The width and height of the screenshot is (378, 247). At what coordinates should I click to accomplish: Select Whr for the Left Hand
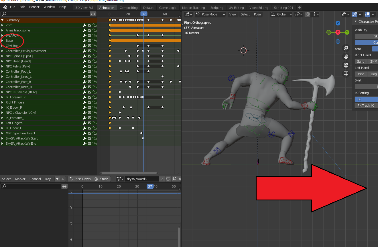point(361,74)
